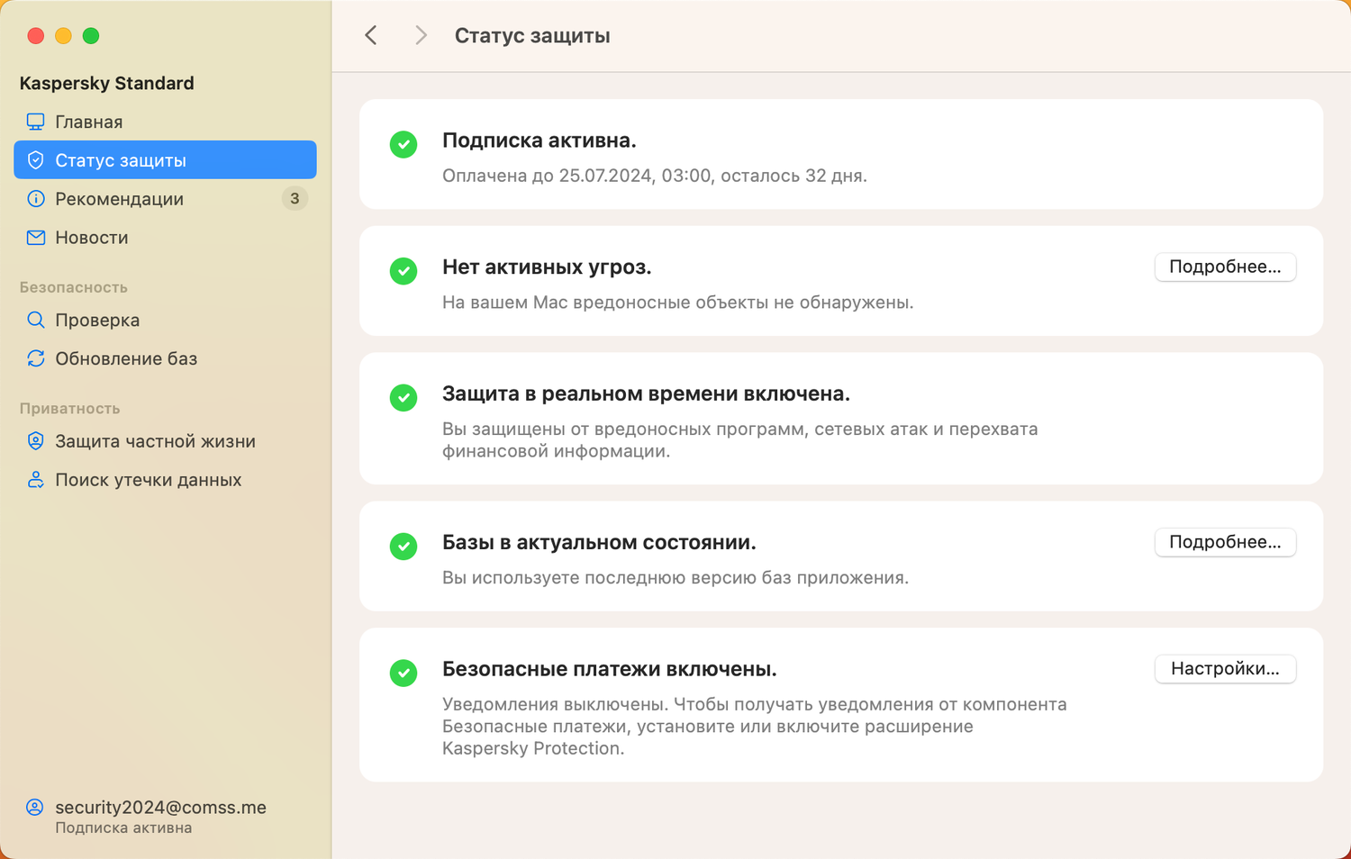Viewport: 1351px width, 859px height.
Task: Open Поиск утечки данных section
Action: 165,480
